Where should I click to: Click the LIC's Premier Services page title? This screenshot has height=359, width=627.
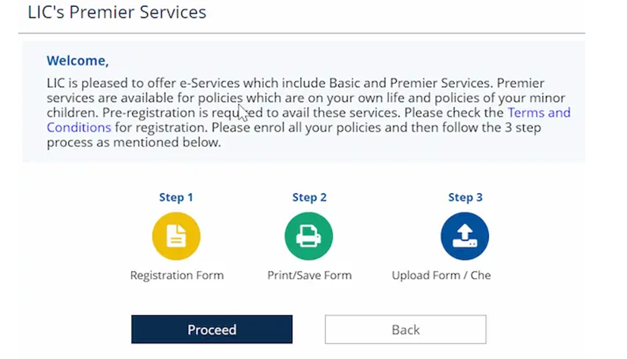(x=116, y=13)
